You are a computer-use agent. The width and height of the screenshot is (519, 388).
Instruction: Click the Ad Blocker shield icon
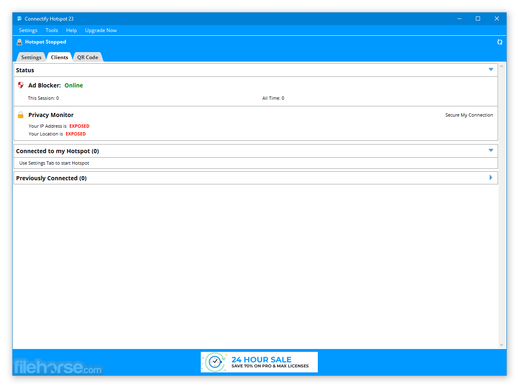(21, 85)
